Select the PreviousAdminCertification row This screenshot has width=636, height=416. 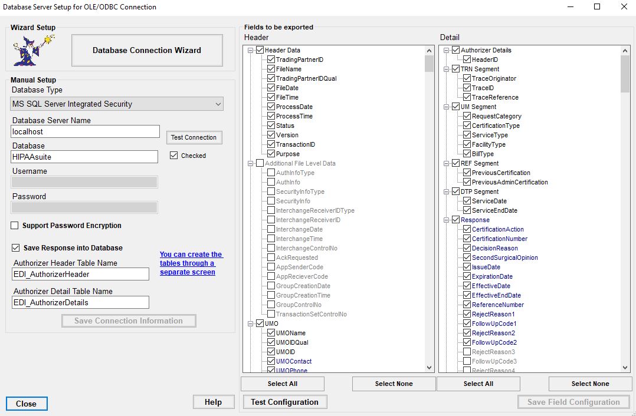coord(510,182)
